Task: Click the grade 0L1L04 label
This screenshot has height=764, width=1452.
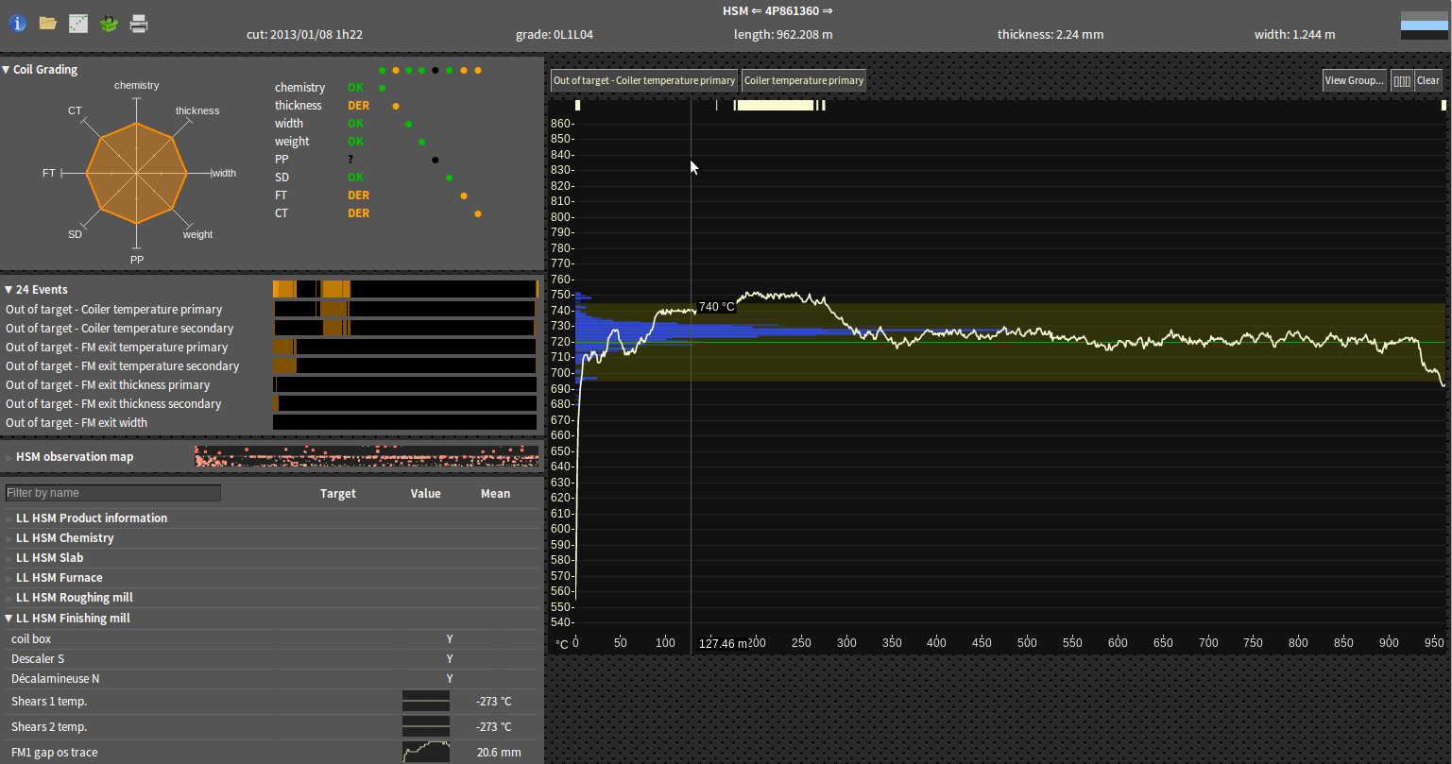Action: pyautogui.click(x=555, y=35)
